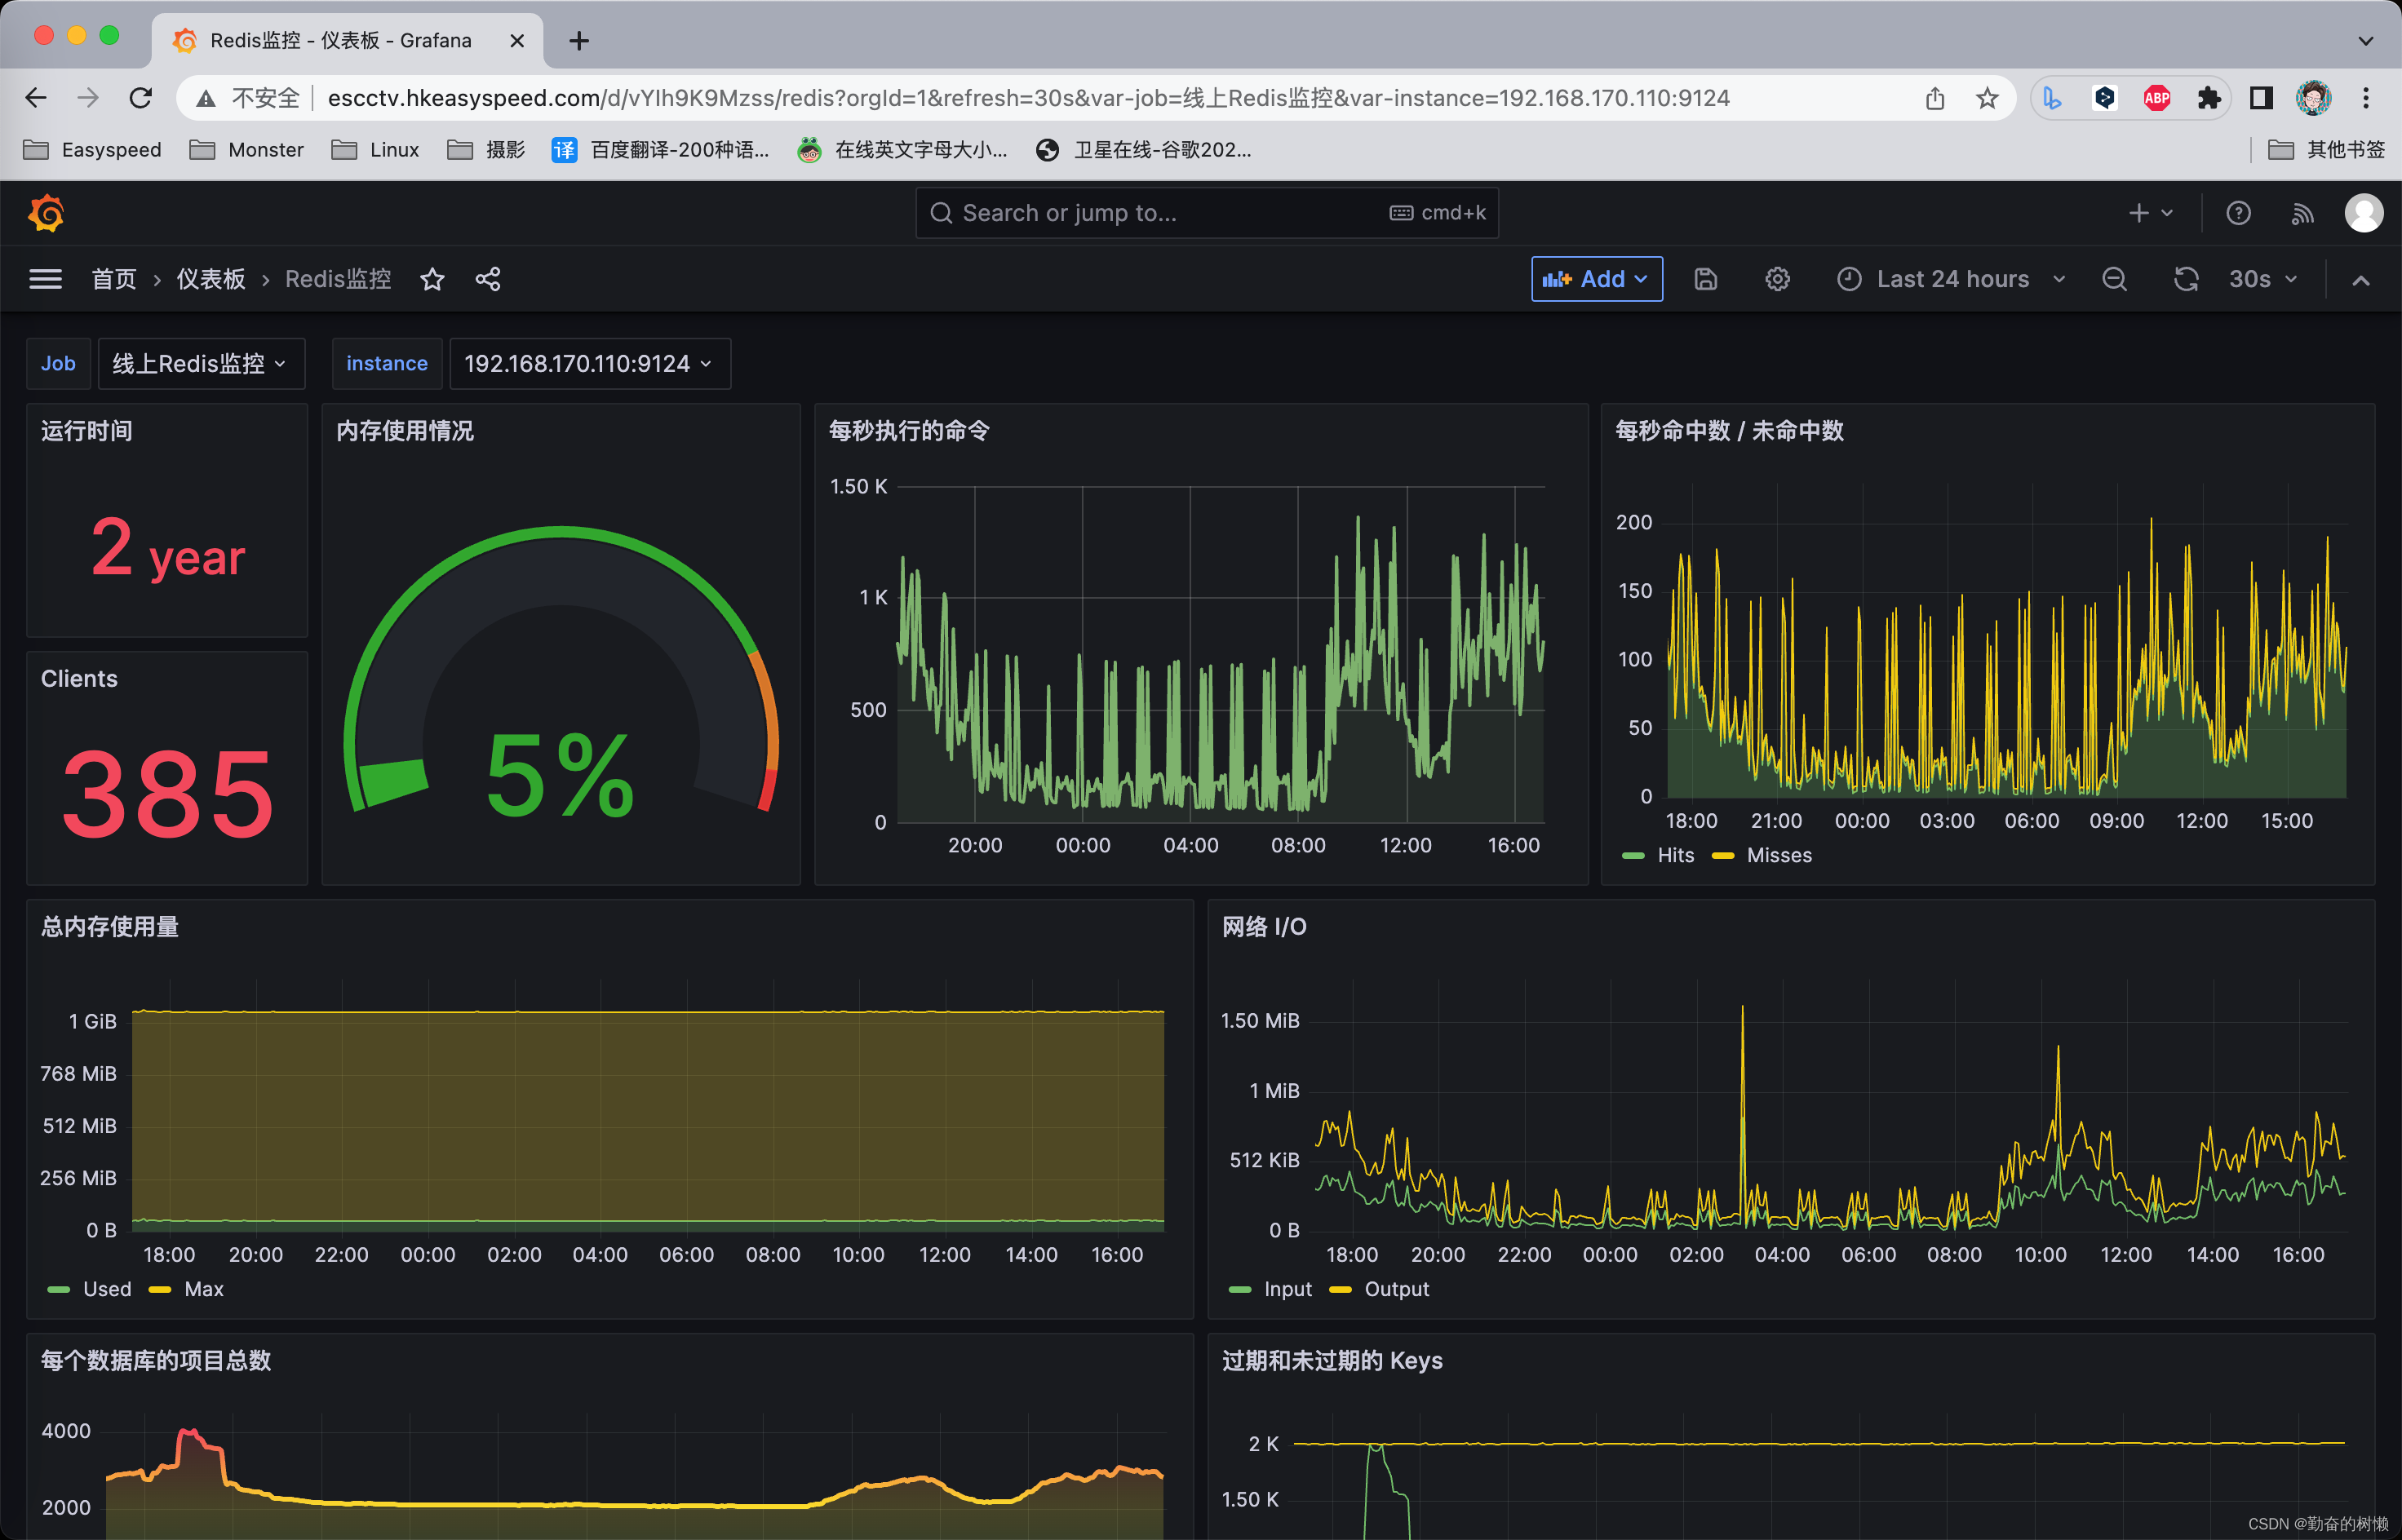Toggle Used series in memory legend
2402x1540 pixels.
(107, 1289)
